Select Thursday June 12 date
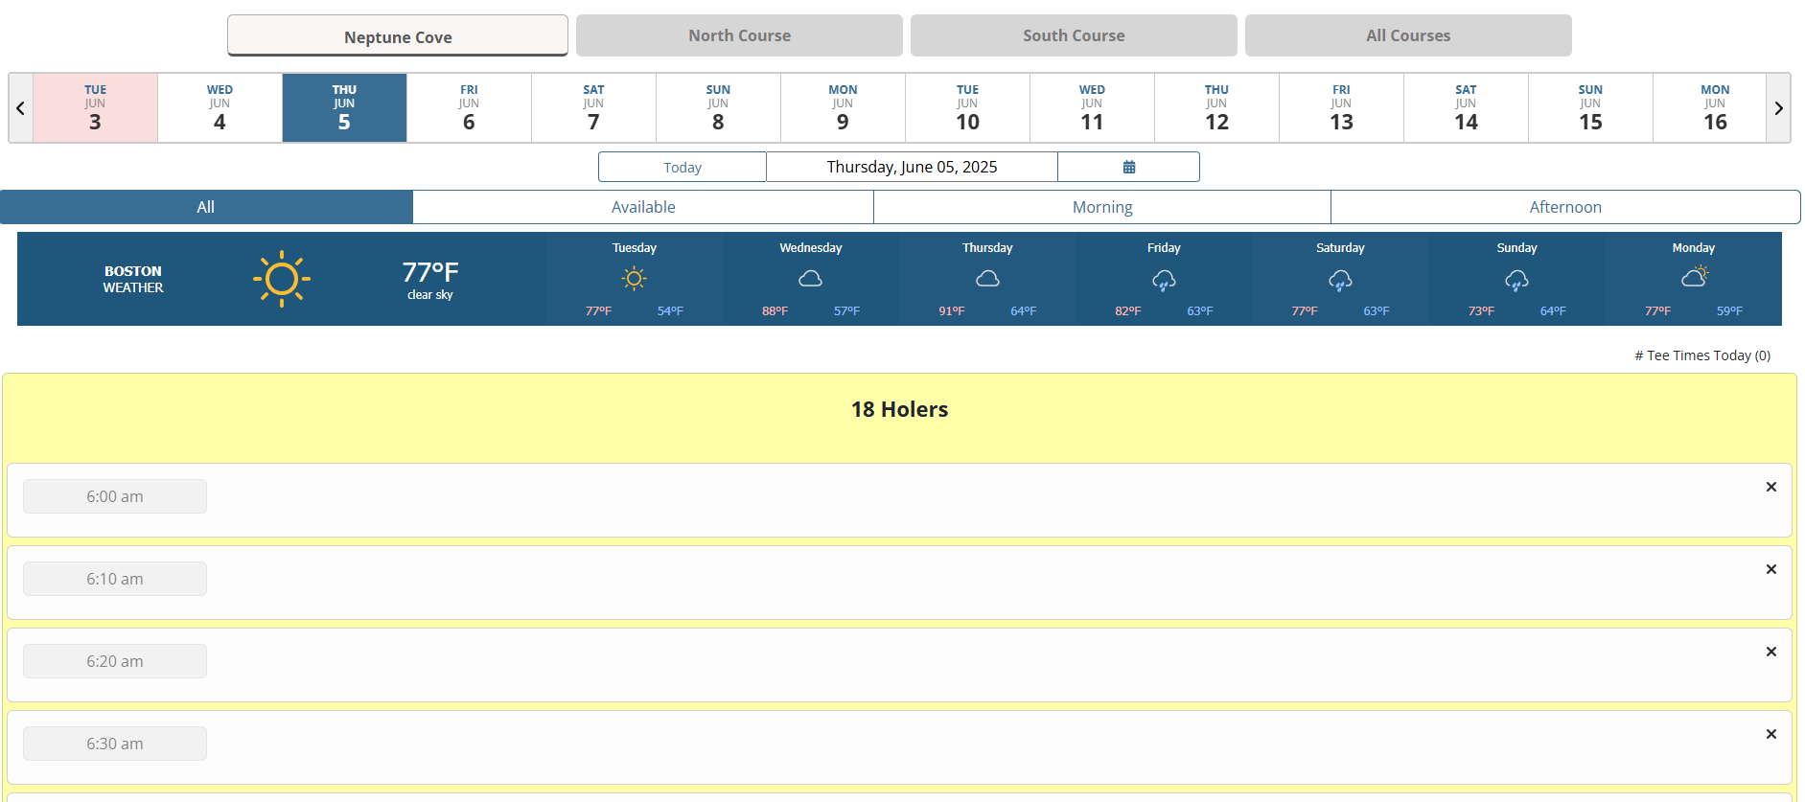 pos(1216,108)
